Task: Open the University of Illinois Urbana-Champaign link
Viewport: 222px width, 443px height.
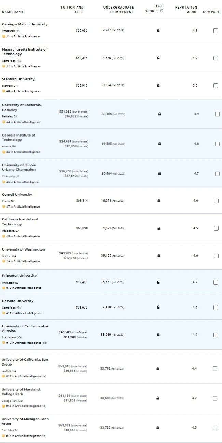Action: click(x=19, y=167)
